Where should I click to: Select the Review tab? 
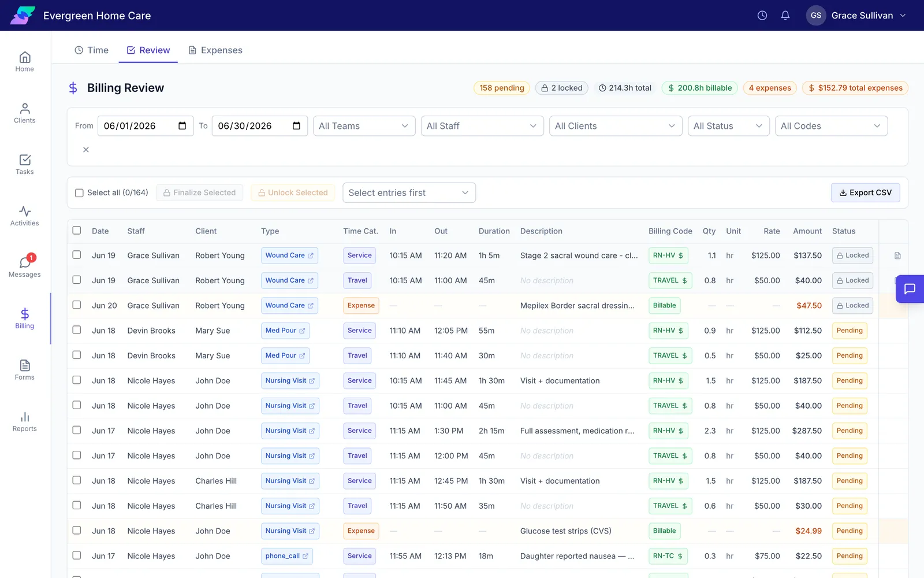point(148,50)
